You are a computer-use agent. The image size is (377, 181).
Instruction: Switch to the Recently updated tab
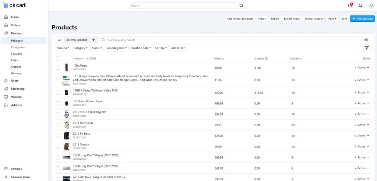[77, 40]
